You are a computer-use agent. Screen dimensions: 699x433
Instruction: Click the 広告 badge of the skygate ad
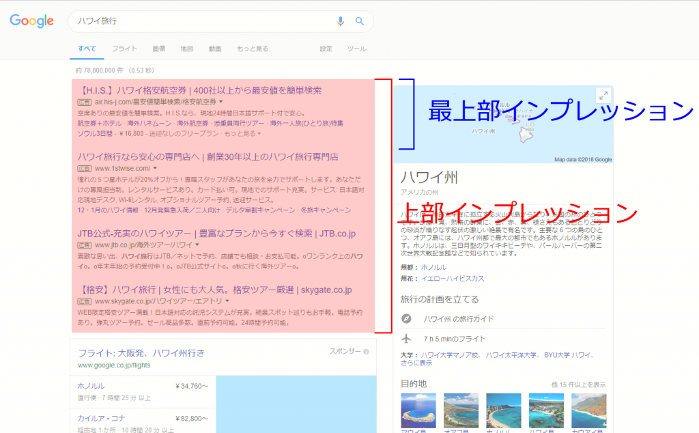click(84, 301)
